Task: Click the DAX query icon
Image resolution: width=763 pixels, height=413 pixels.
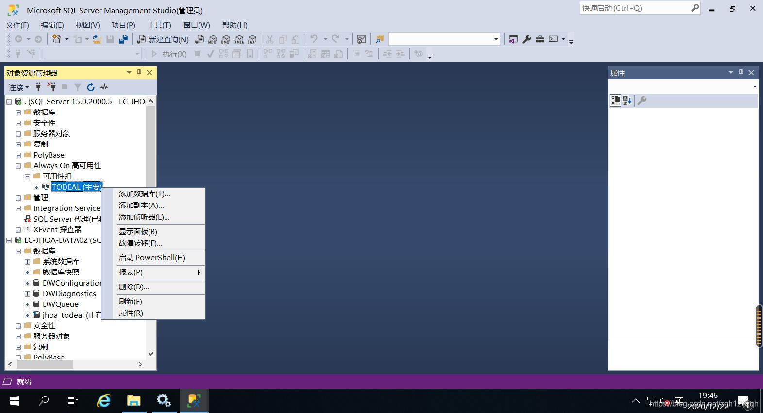Action: 252,39
